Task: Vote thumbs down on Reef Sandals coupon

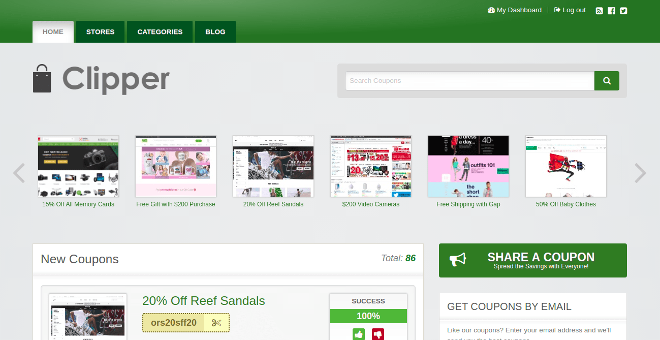Action: [x=378, y=334]
